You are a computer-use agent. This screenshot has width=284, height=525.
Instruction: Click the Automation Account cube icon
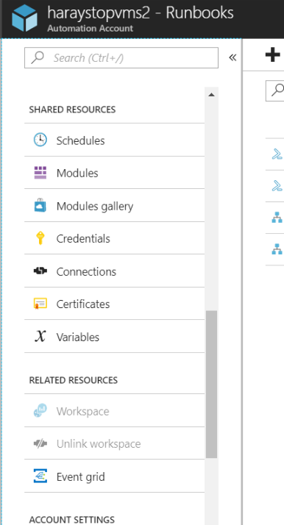pos(24,18)
